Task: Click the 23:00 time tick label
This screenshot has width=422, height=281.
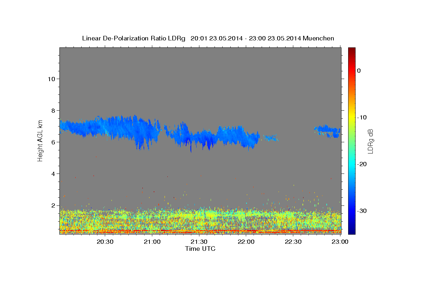Action: (340, 242)
